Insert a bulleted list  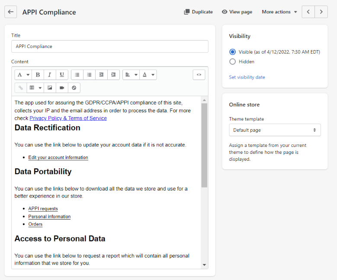click(77, 75)
